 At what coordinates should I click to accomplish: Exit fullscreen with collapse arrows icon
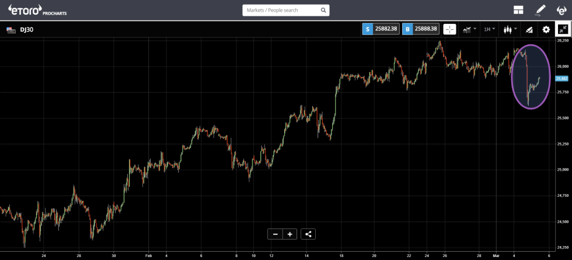click(563, 29)
